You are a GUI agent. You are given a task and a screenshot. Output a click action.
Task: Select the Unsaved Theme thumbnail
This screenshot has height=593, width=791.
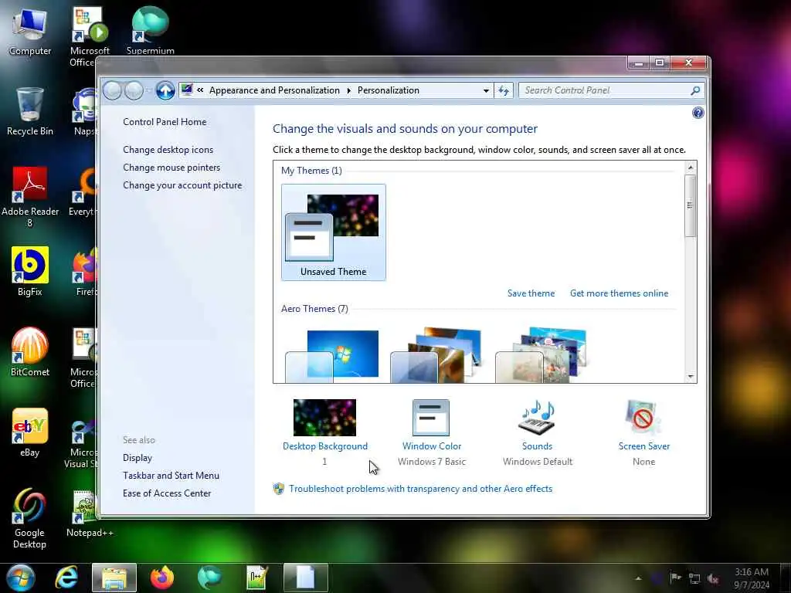coord(334,232)
